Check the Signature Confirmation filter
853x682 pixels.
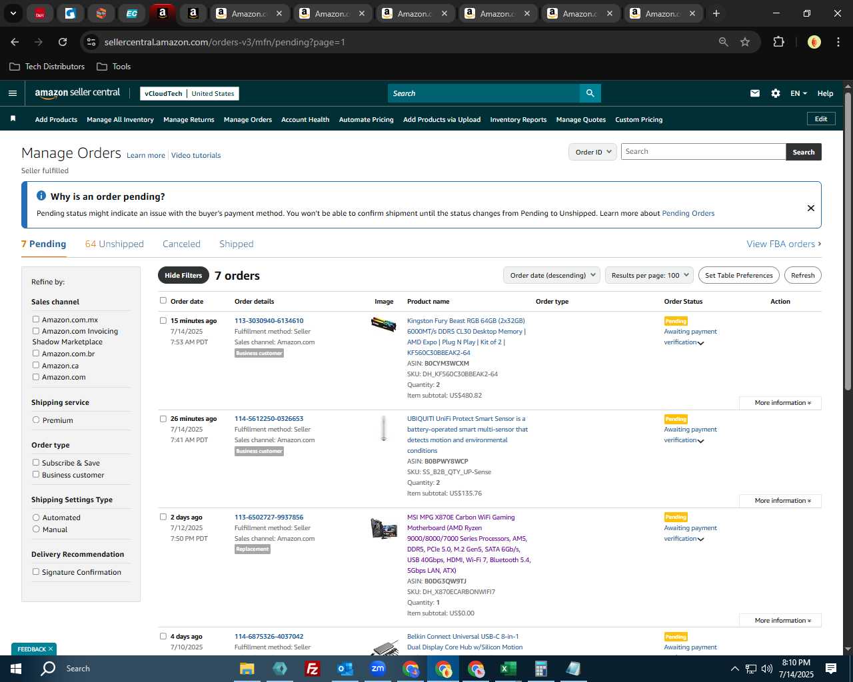(36, 572)
